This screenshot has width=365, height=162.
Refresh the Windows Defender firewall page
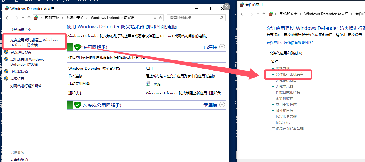tap(161, 18)
